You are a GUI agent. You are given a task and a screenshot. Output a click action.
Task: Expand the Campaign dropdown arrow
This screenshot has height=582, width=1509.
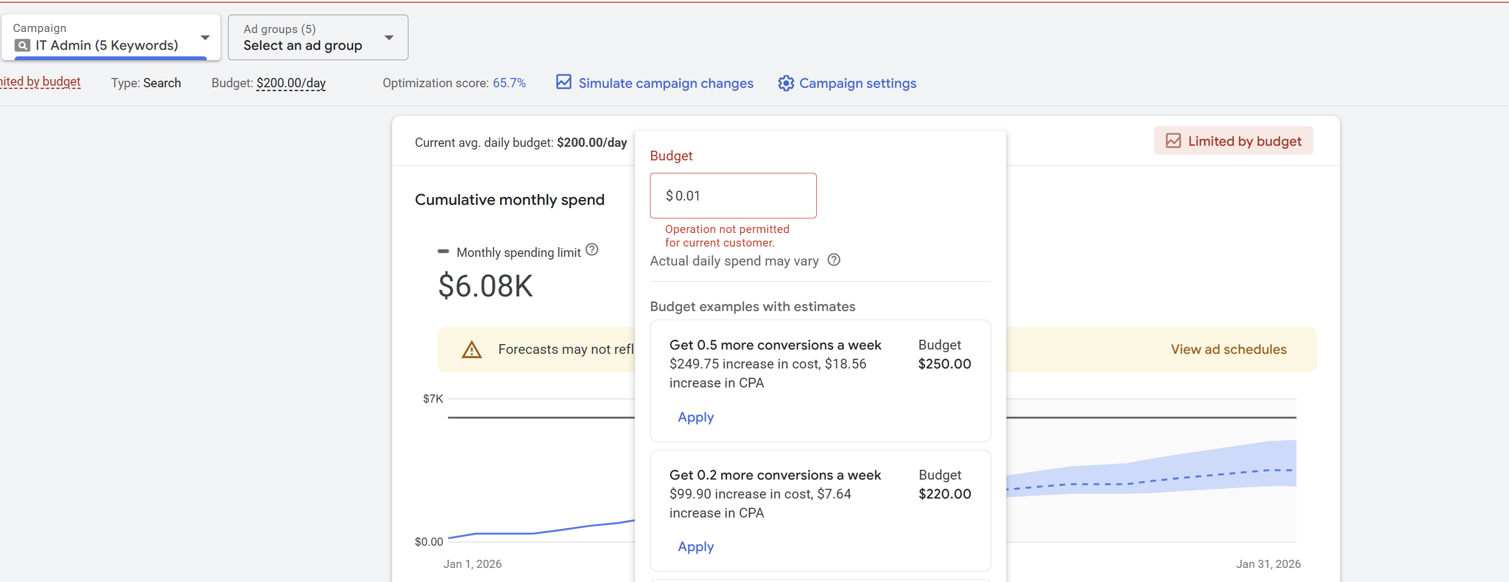(x=205, y=37)
